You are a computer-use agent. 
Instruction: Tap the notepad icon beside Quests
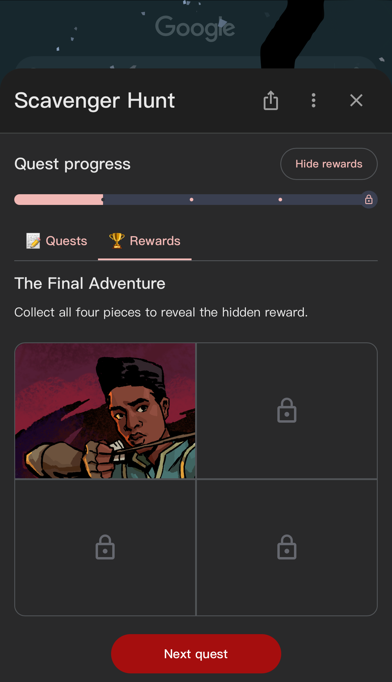click(33, 241)
